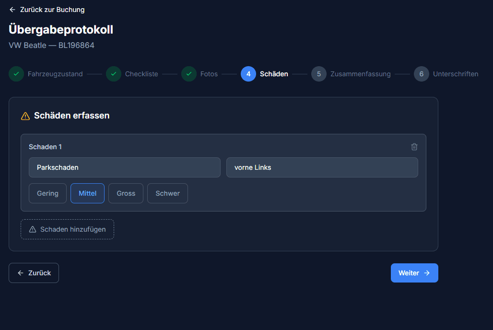This screenshot has width=493, height=330.
Task: Delete Schaden 1 using trash icon
Action: coord(414,147)
